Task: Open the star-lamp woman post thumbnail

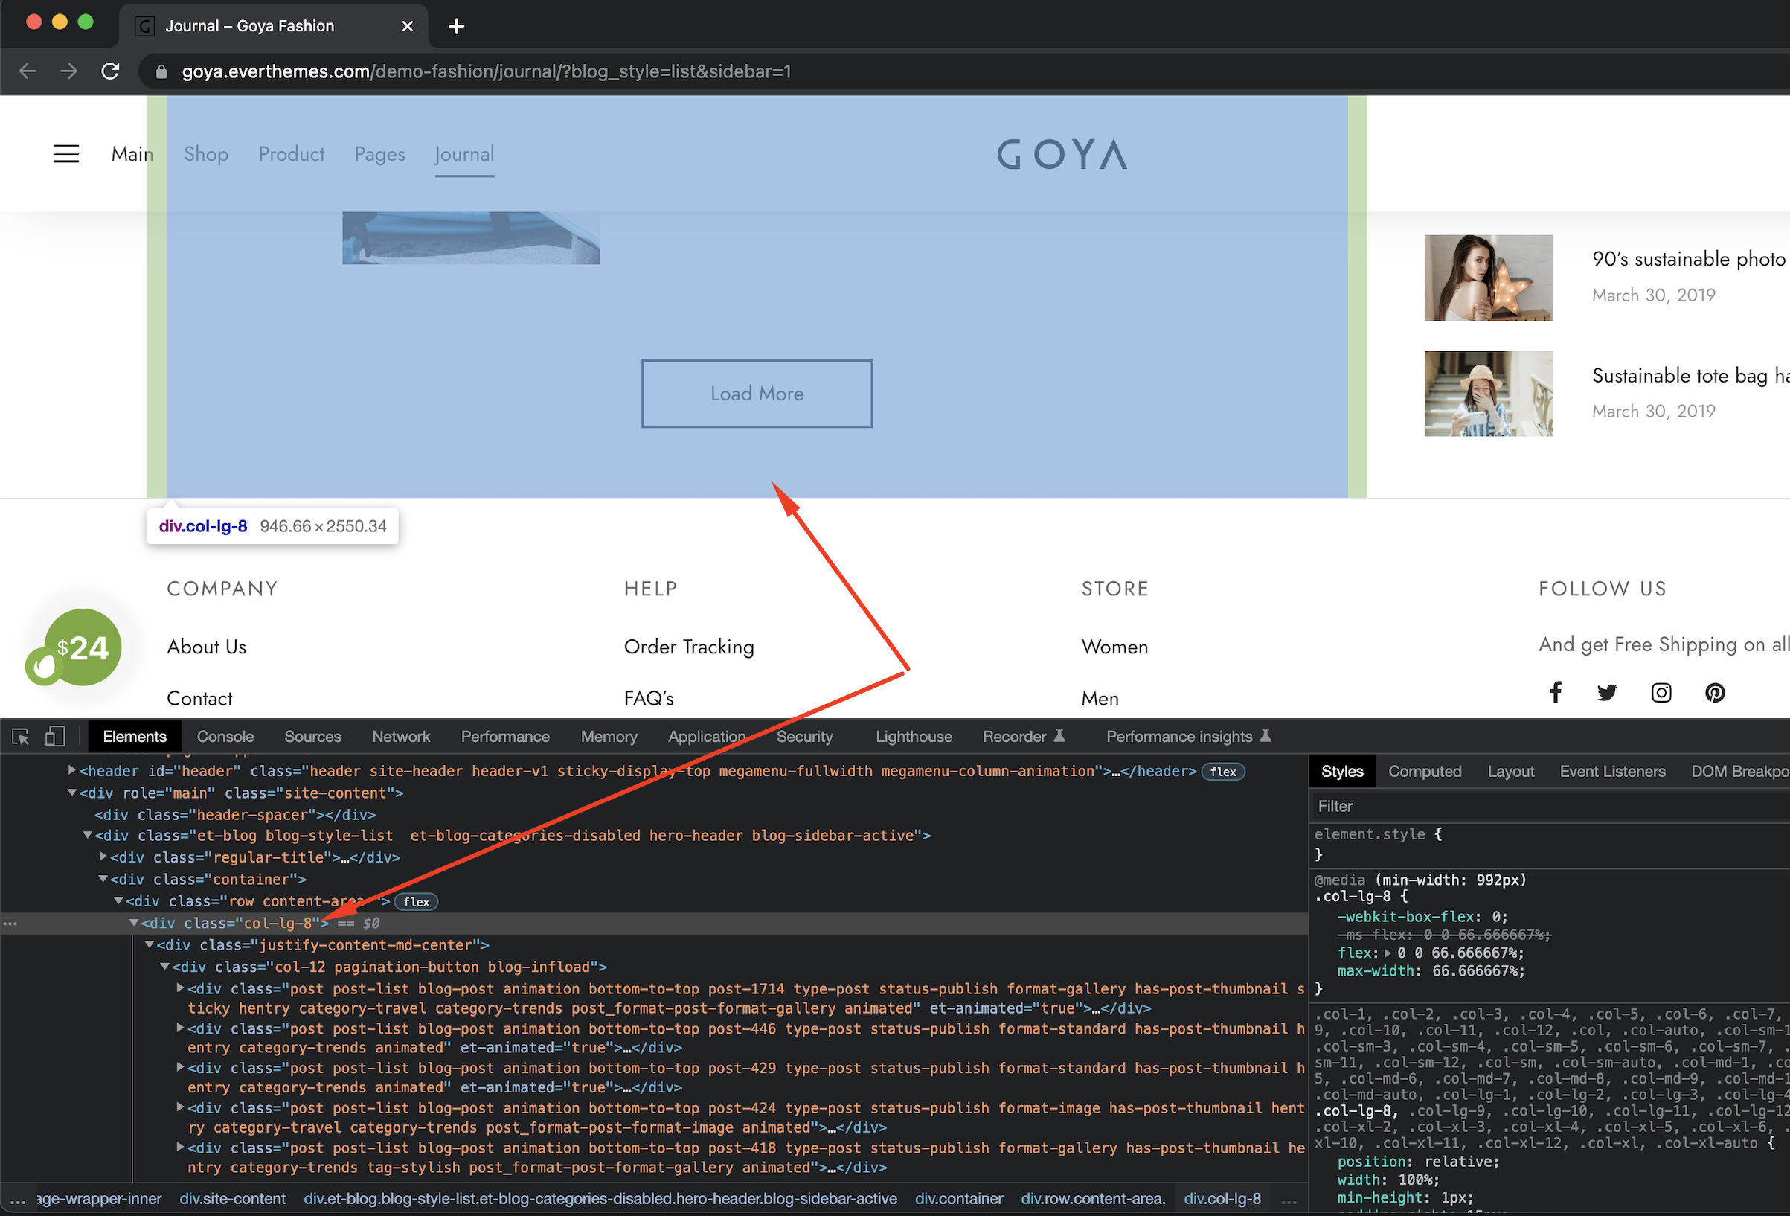Action: (1488, 278)
